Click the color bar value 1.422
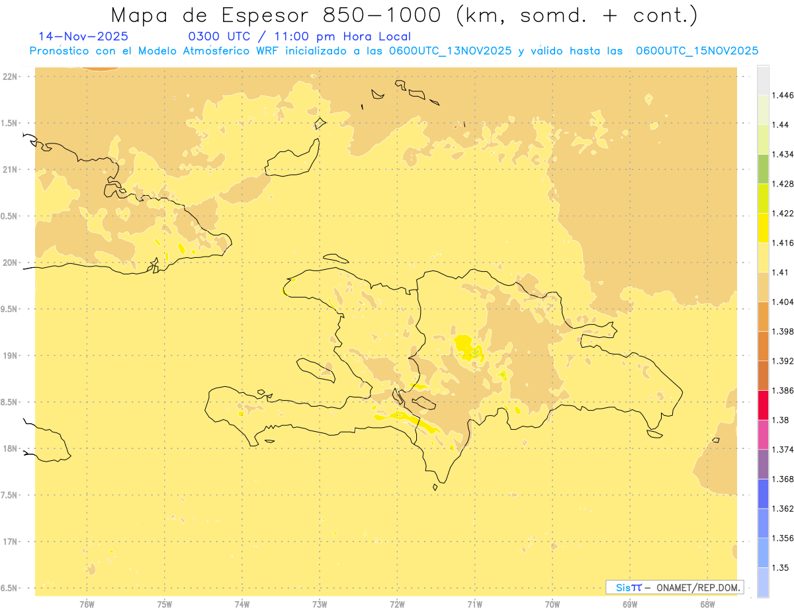The width and height of the screenshot is (794, 613). tap(783, 214)
